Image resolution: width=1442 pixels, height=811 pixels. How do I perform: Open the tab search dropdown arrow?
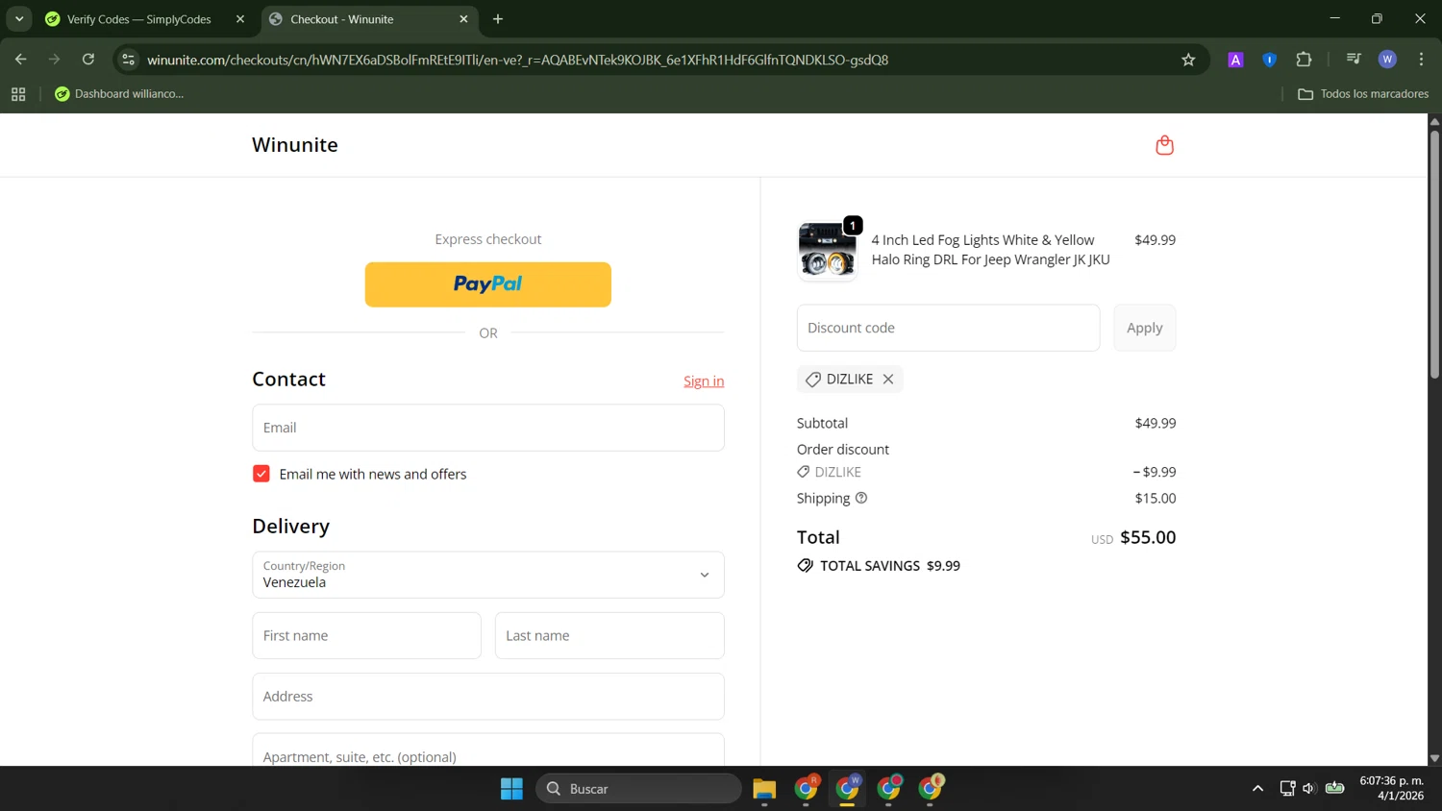click(x=19, y=19)
